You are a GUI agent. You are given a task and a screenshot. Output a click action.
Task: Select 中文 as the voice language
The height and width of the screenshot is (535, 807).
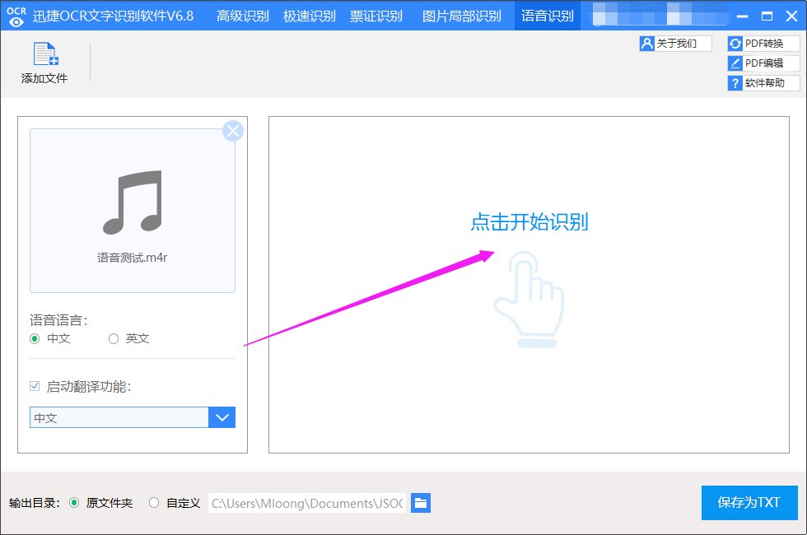pyautogui.click(x=35, y=338)
